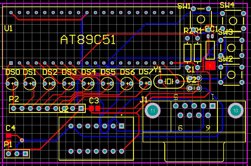The width and height of the screenshot is (251, 166).
Task: Select the SW1 push-button circle outline
Action: tap(201, 19)
